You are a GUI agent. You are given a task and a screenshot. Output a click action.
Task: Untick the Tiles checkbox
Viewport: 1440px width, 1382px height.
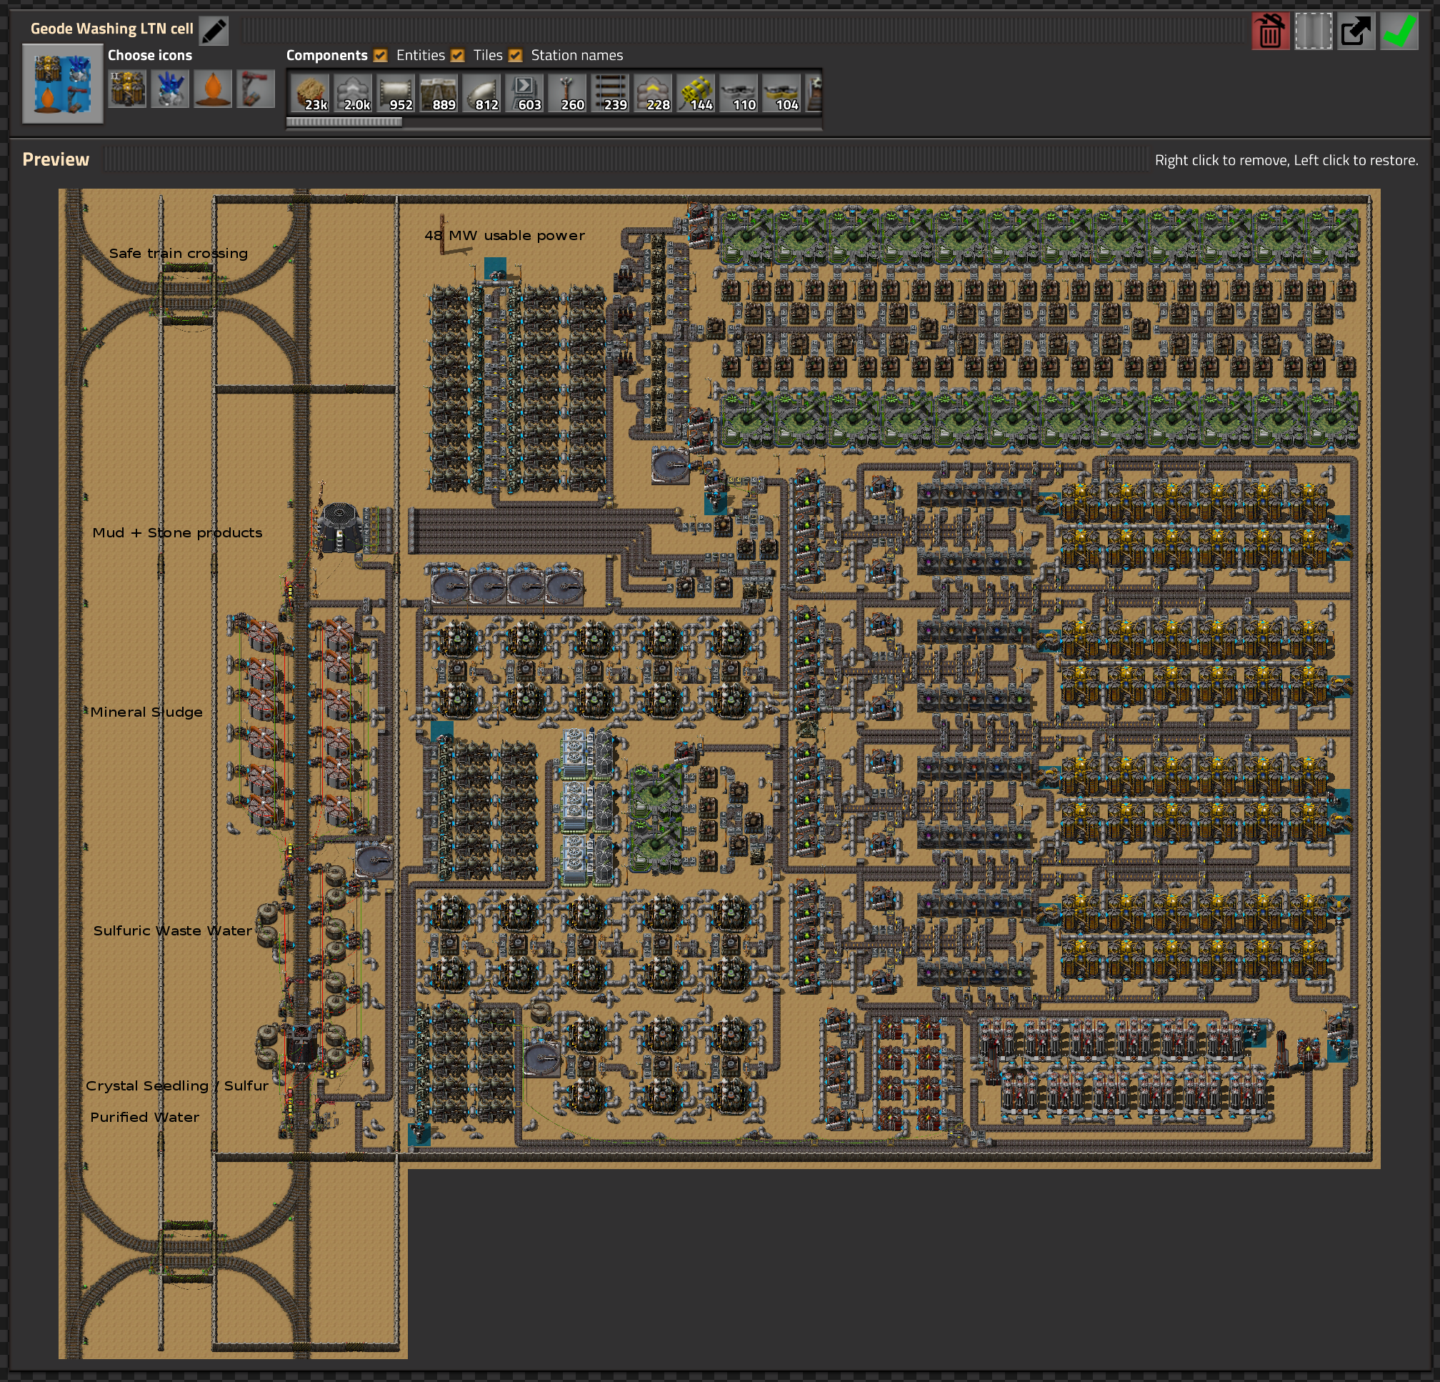pos(458,56)
